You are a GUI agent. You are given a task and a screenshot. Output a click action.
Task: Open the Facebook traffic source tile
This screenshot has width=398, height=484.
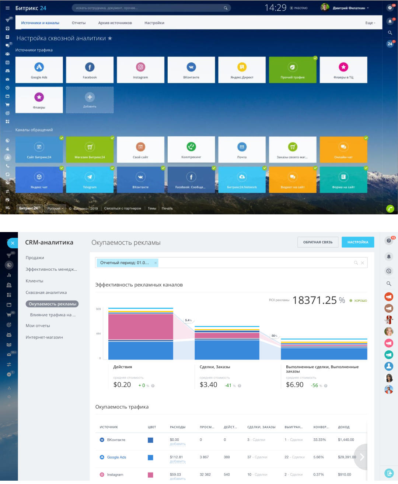[90, 70]
